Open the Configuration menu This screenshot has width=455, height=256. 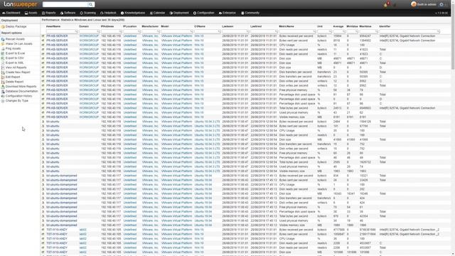204,13
